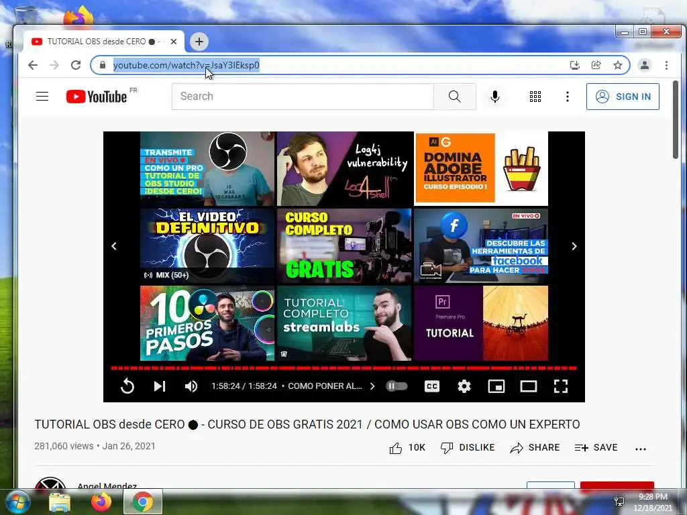
Task: Open YouTube settings three-dot menu
Action: click(568, 97)
